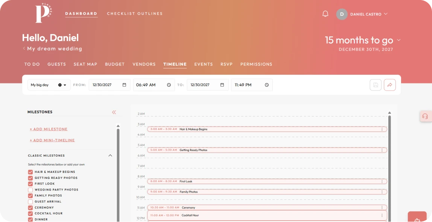Click 'My dream wedding' title link
432x222 pixels.
tap(55, 49)
